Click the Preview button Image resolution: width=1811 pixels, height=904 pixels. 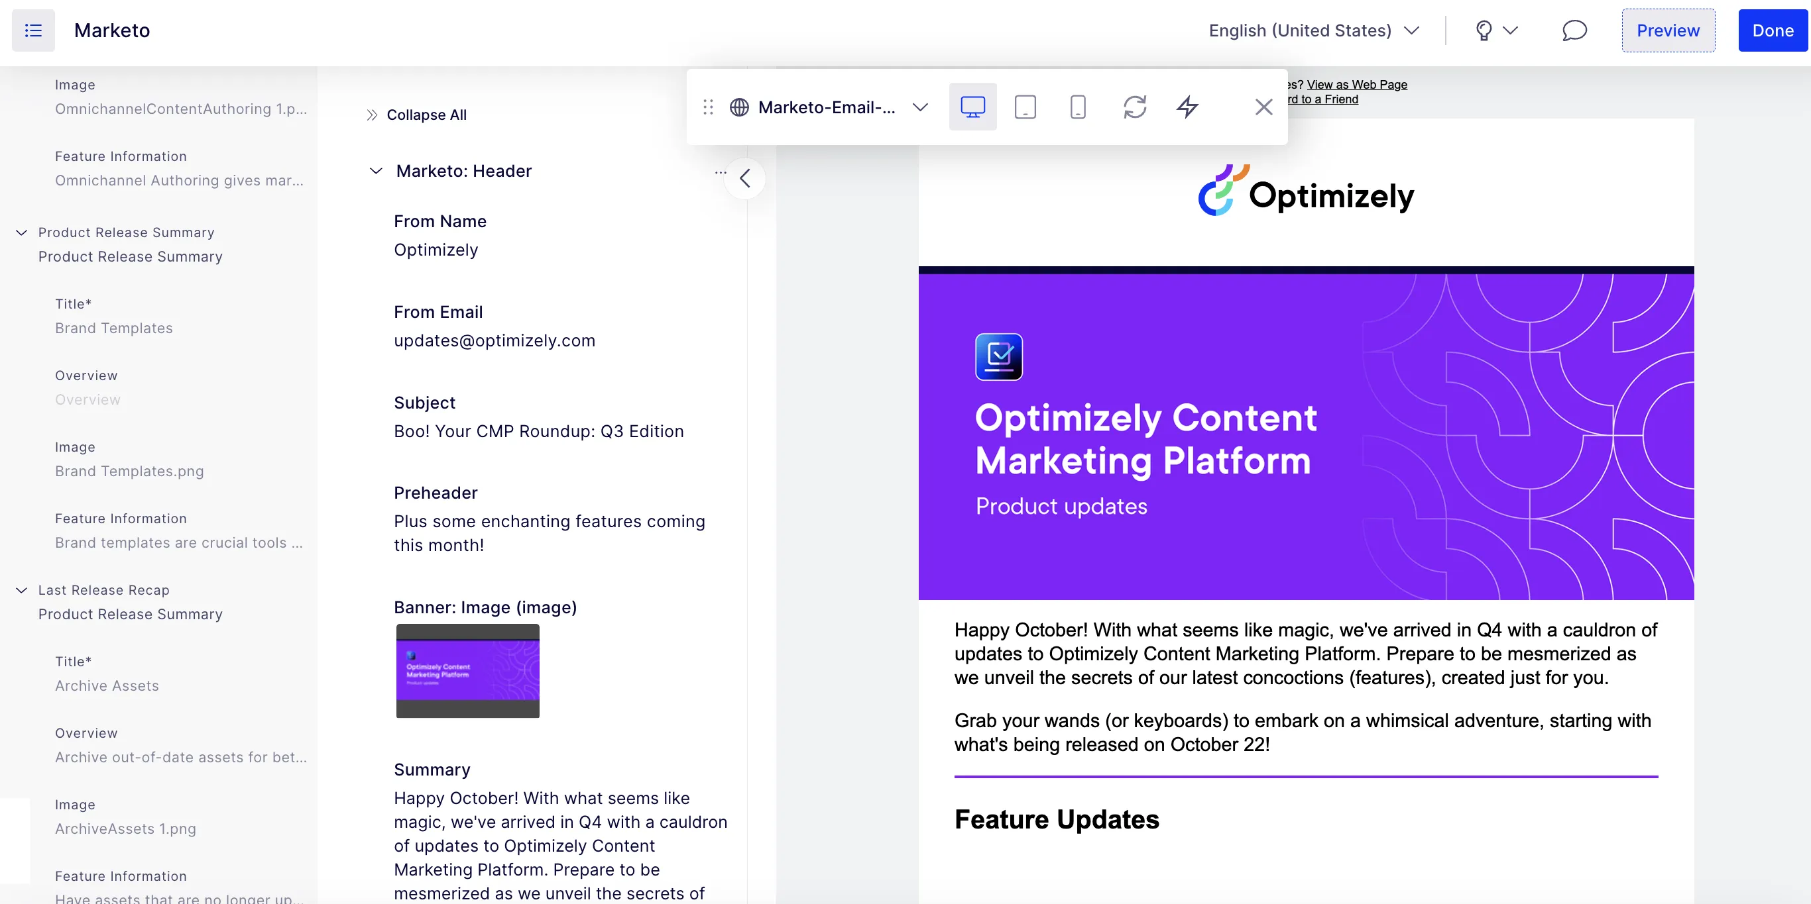pyautogui.click(x=1668, y=30)
